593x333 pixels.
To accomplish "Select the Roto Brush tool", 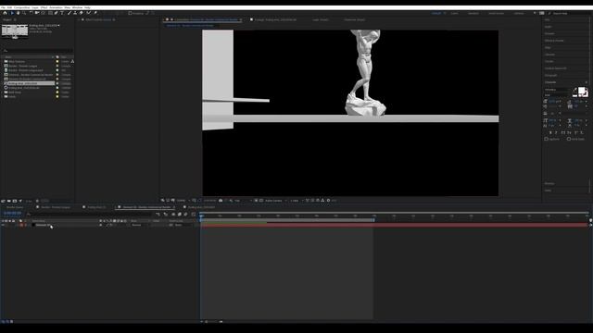I will click(88, 13).
